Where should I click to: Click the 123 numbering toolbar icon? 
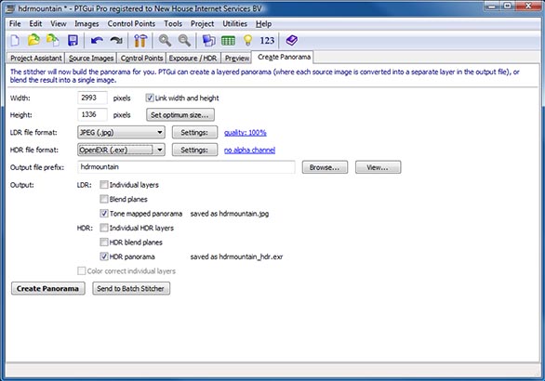267,41
